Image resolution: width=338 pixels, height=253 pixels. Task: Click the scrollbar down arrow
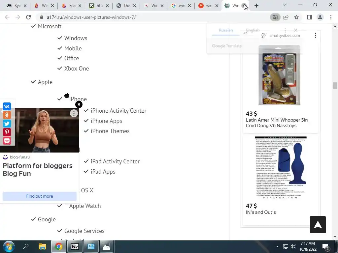[335, 237]
